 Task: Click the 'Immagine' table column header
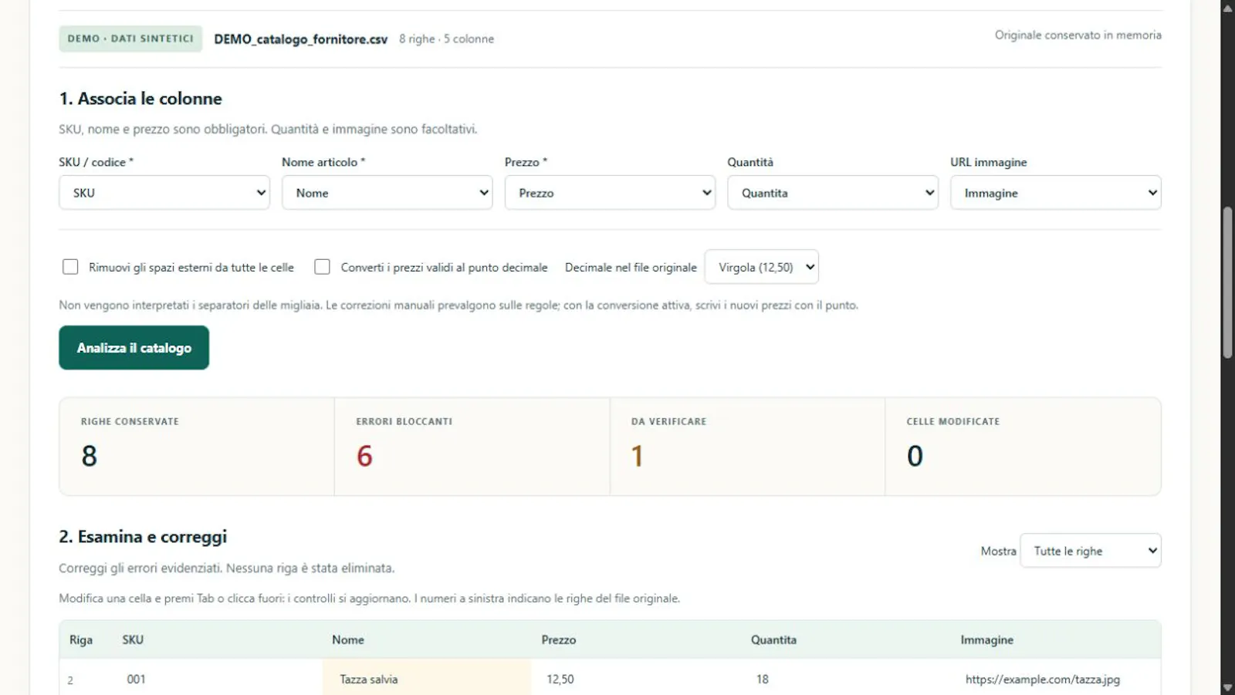click(x=986, y=639)
